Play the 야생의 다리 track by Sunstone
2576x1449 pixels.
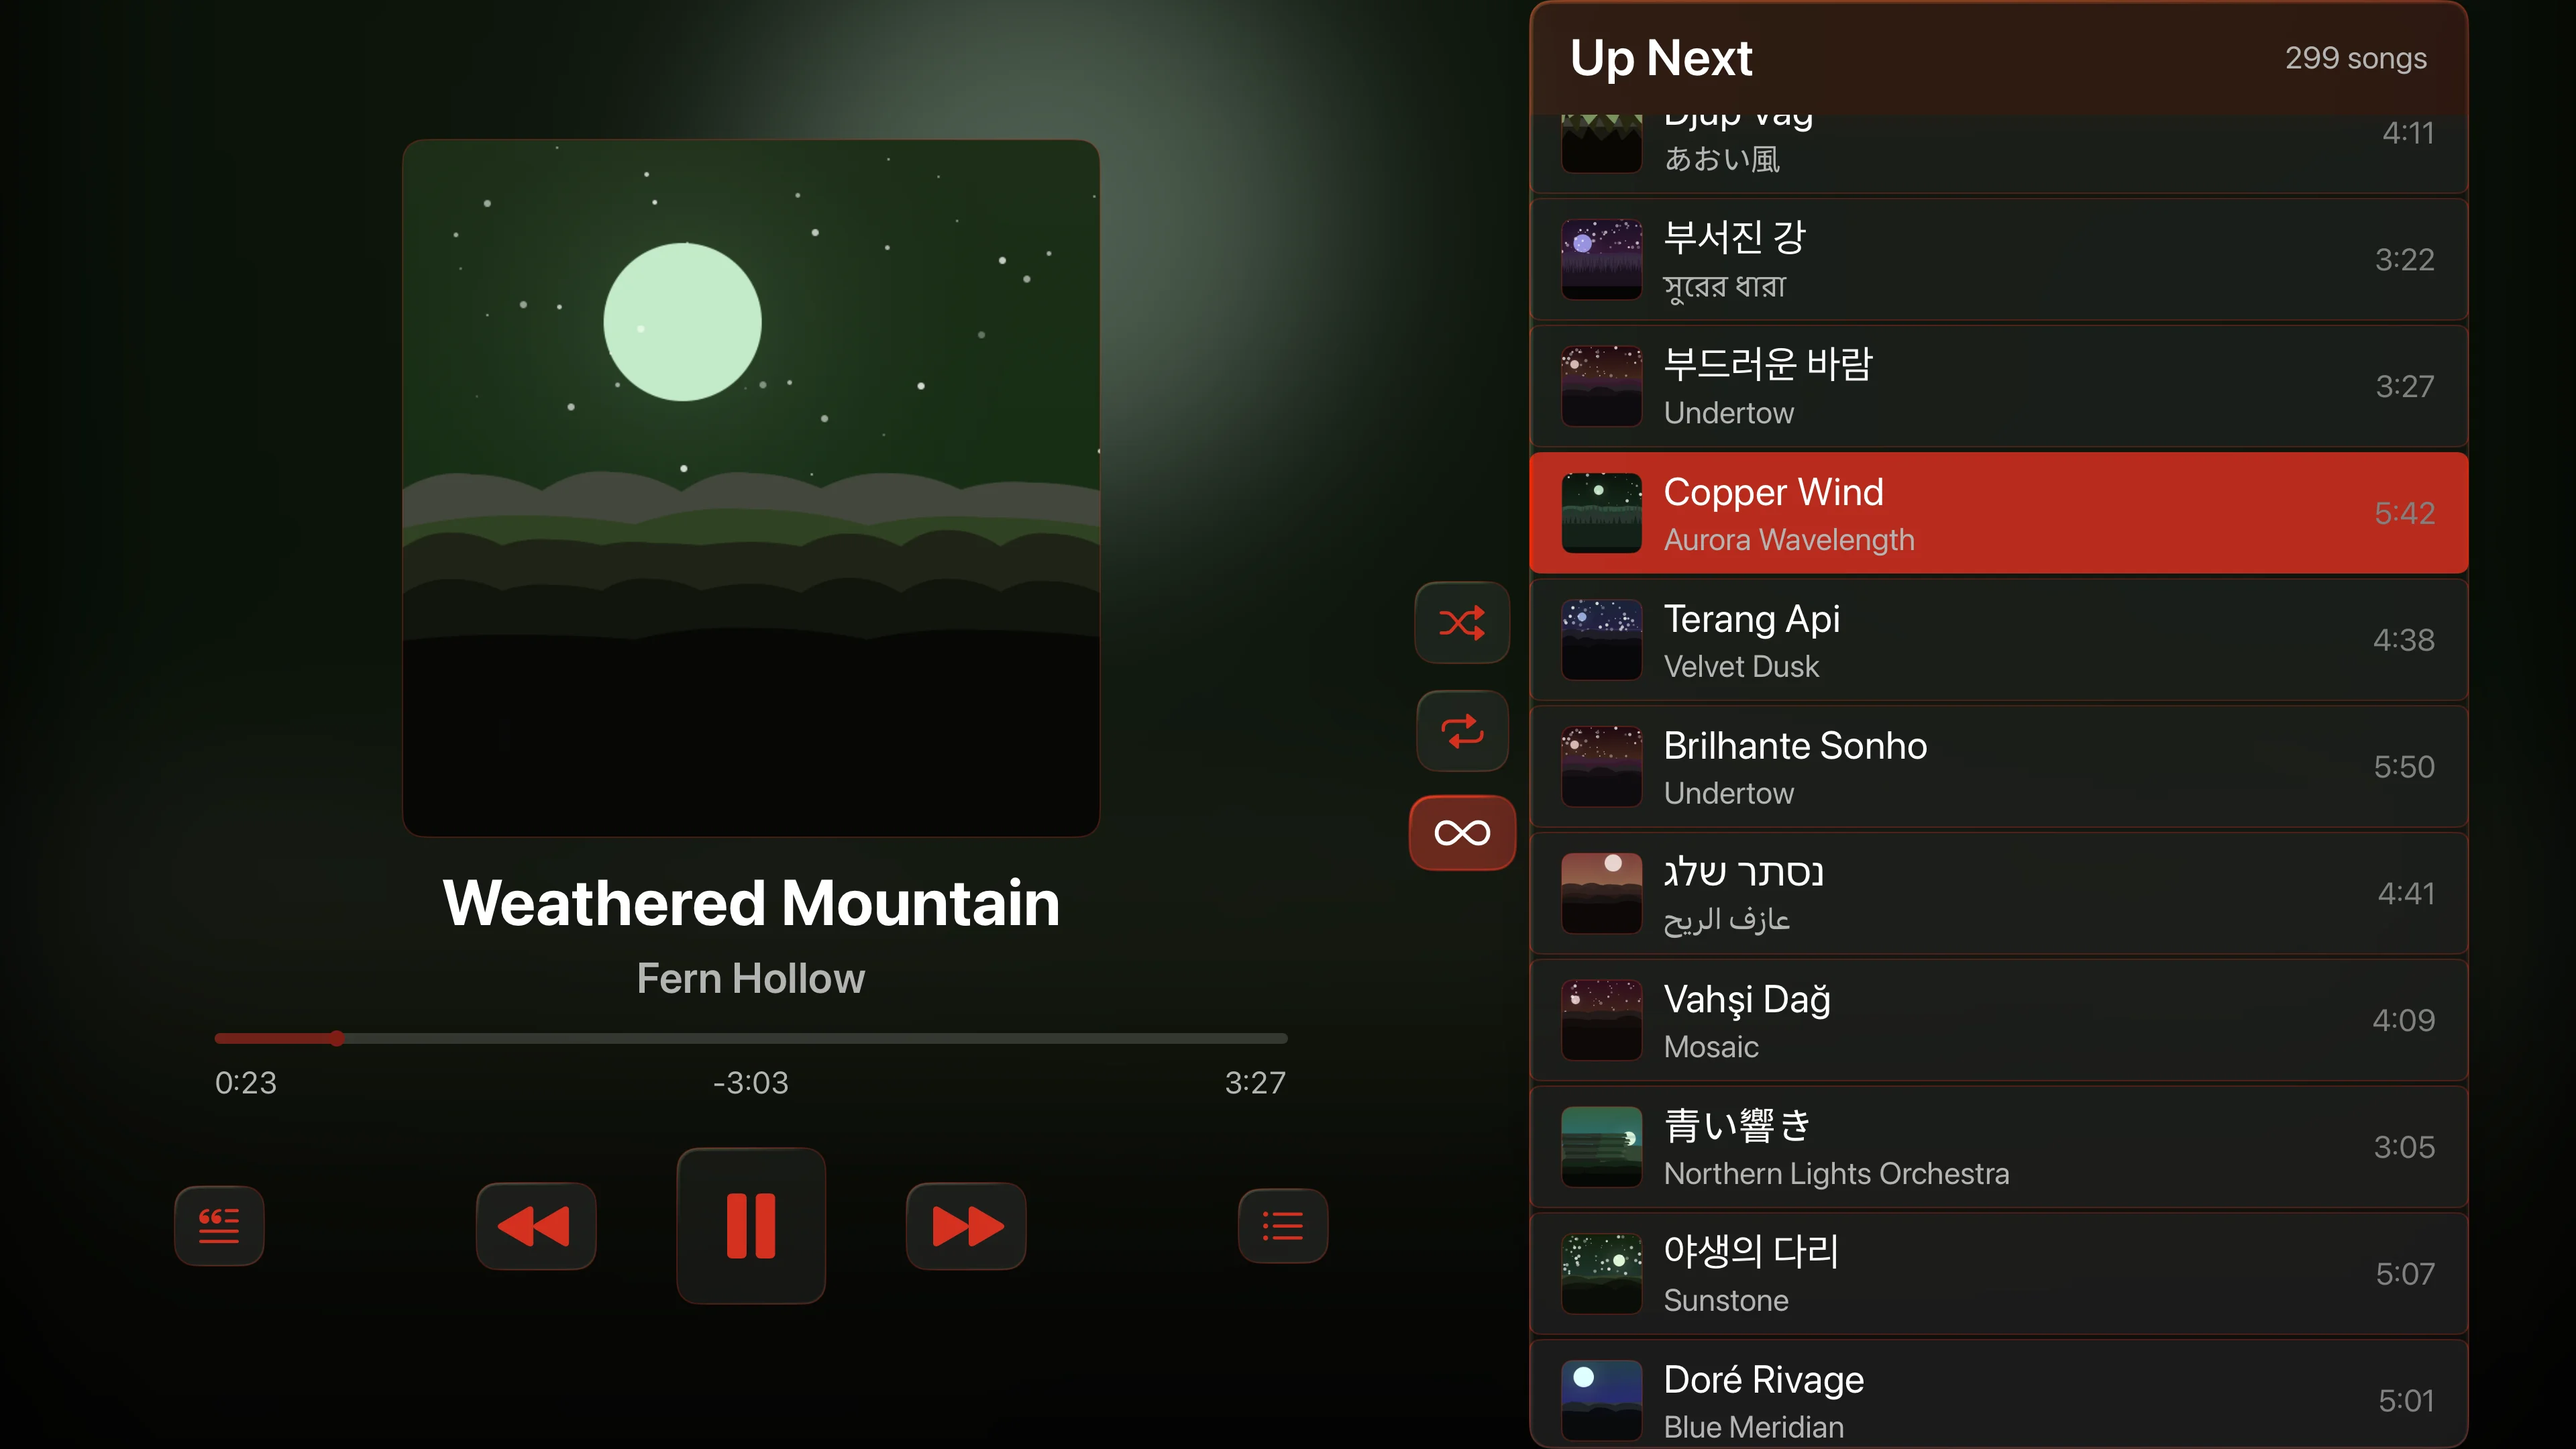(1999, 1274)
